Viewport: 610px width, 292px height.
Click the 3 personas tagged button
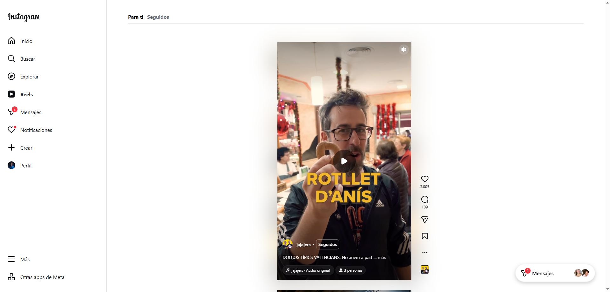click(351, 270)
